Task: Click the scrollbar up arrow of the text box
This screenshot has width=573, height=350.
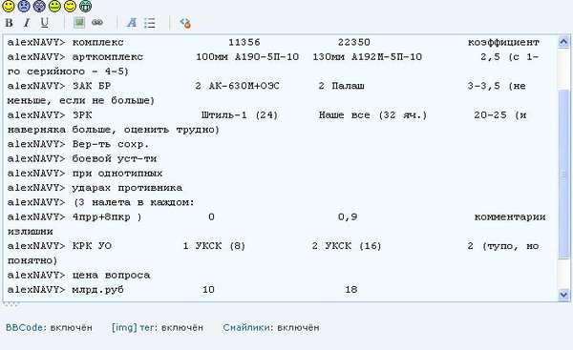Action: point(563,42)
